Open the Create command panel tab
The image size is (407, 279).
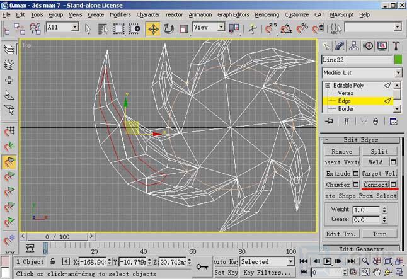coord(327,46)
